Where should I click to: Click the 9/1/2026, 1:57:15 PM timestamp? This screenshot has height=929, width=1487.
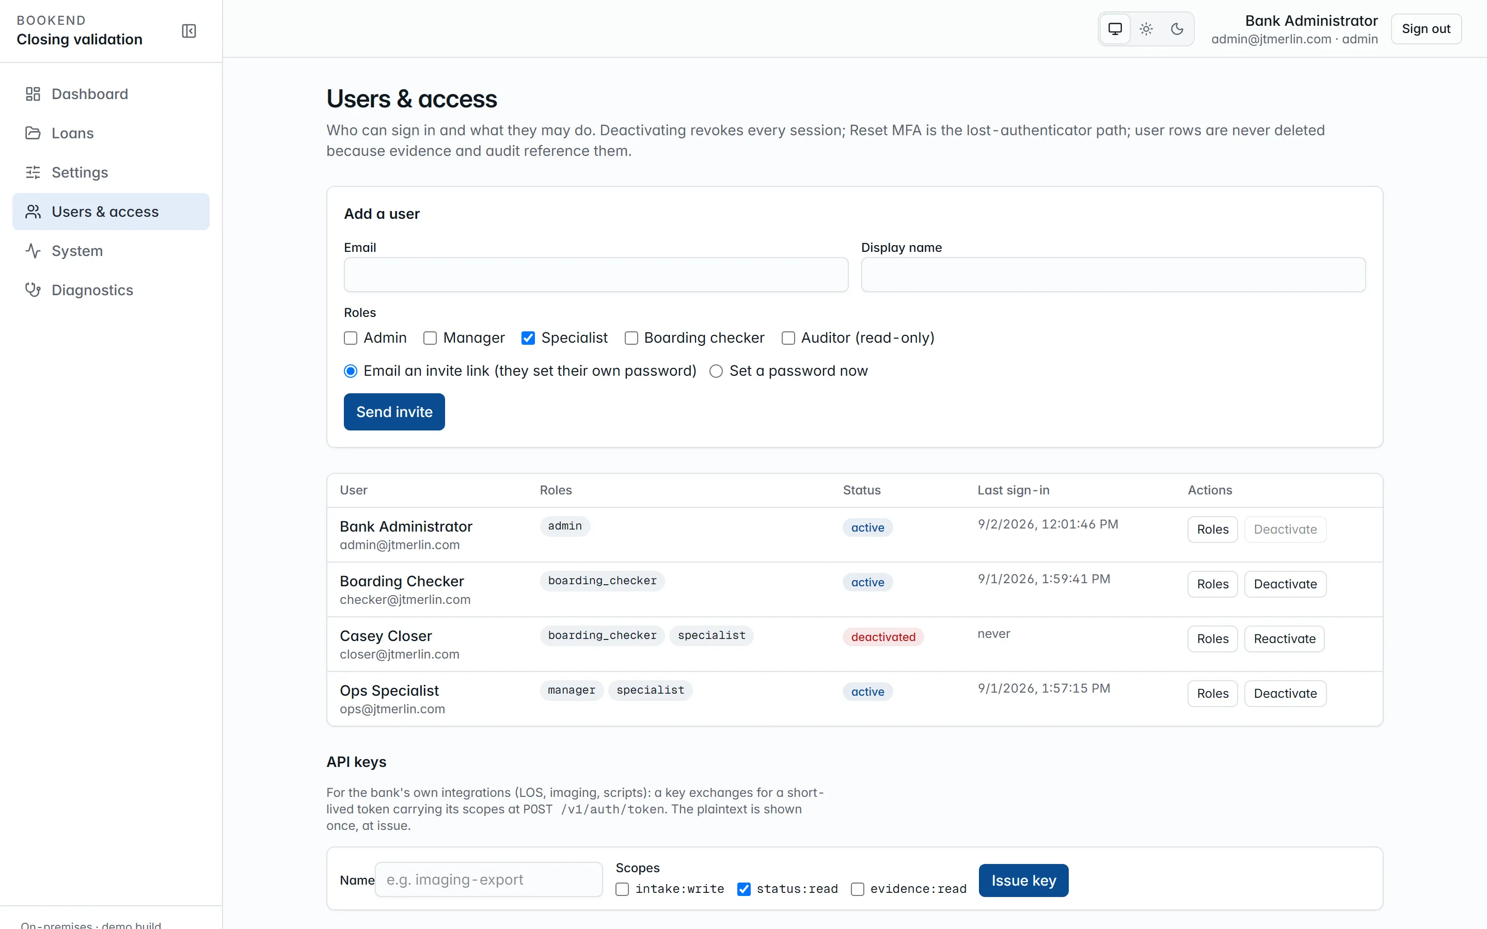1044,688
